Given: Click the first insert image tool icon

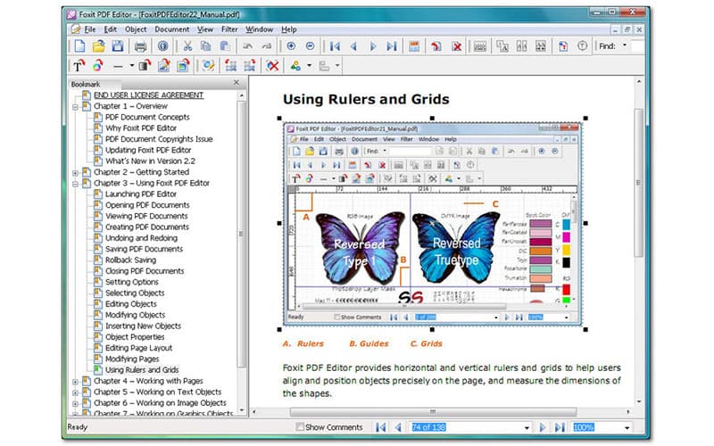Looking at the screenshot, I should (x=164, y=66).
